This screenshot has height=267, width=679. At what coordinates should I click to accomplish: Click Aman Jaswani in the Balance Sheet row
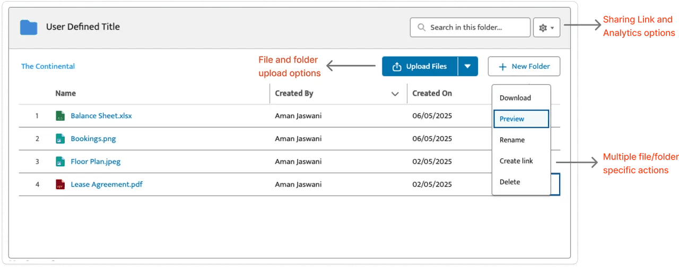[x=298, y=115]
